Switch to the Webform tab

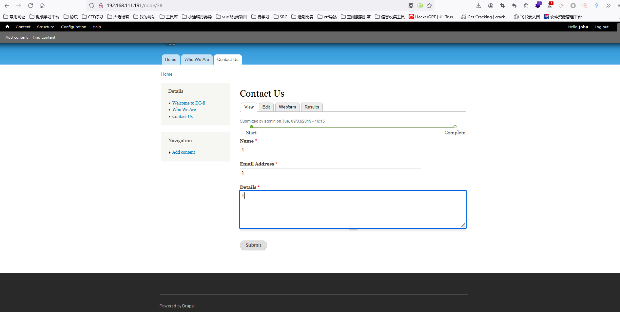tap(287, 107)
